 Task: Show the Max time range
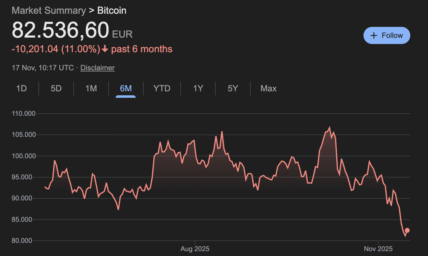coord(268,89)
